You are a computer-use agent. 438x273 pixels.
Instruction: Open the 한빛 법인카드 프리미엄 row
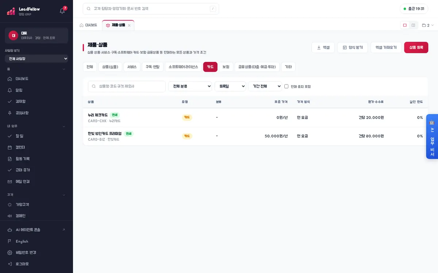click(255, 136)
